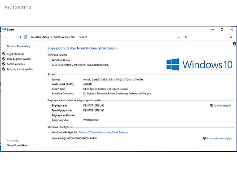Open Güvenlik ve Bakım link
The image size is (237, 178).
(17, 146)
